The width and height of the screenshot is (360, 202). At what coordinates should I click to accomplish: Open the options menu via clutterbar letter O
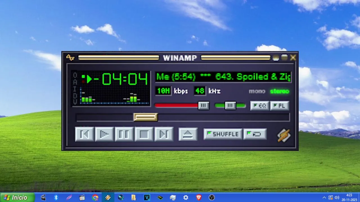(75, 75)
